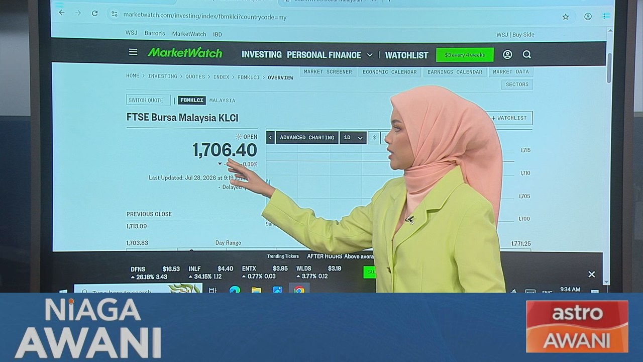The height and width of the screenshot is (362, 643).
Task: Open MarketWatch hamburger menu
Action: pos(133,52)
